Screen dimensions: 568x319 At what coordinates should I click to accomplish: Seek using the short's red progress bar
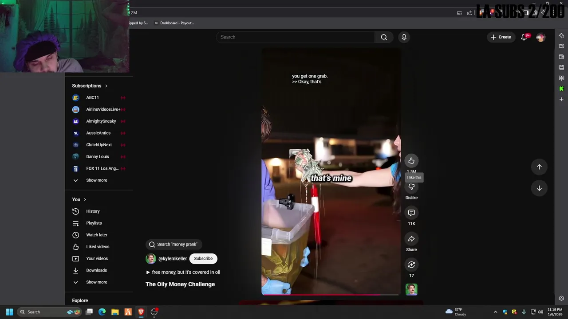coord(331,294)
